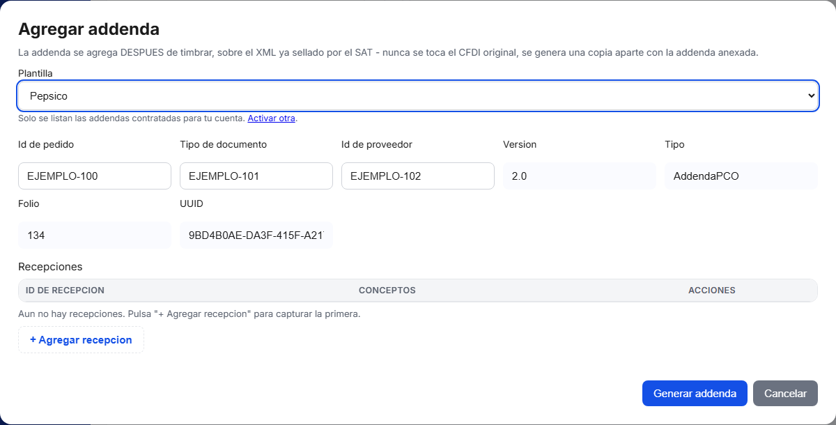Edit the Id de proveedor field
836x425 pixels.
[x=418, y=176]
